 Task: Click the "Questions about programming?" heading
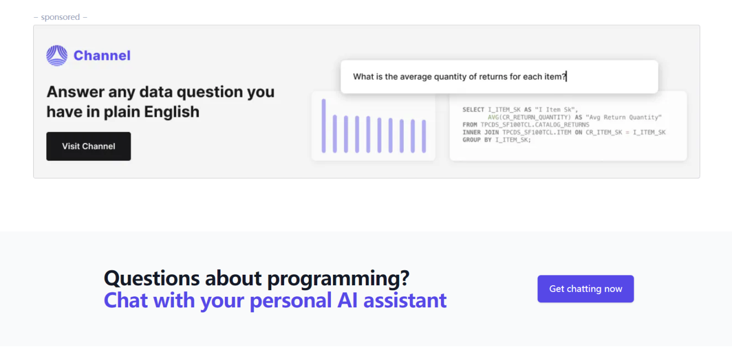coord(256,278)
